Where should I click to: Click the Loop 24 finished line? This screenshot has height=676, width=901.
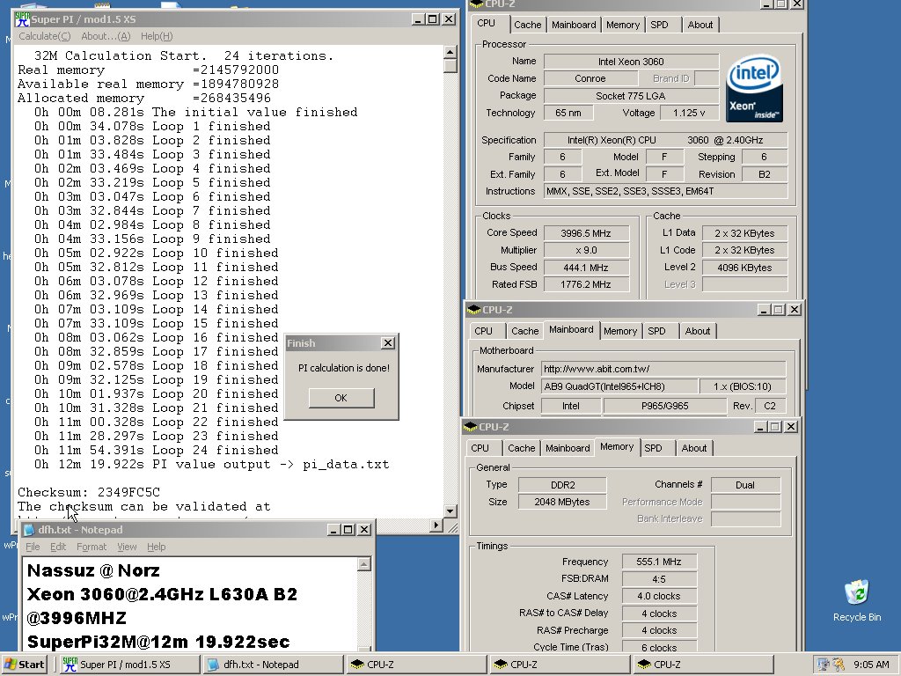click(157, 450)
